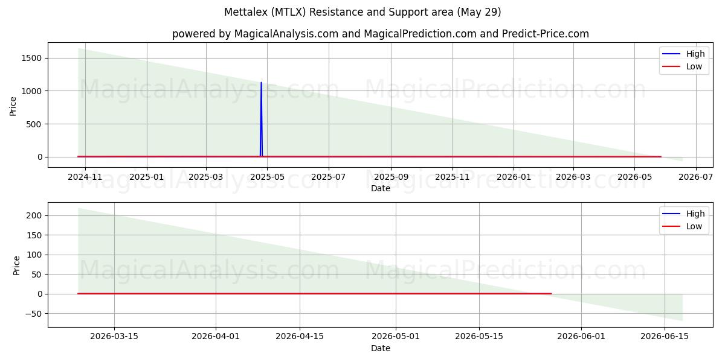Click the '2025-11' x-axis label
725x362 pixels.
pos(452,177)
